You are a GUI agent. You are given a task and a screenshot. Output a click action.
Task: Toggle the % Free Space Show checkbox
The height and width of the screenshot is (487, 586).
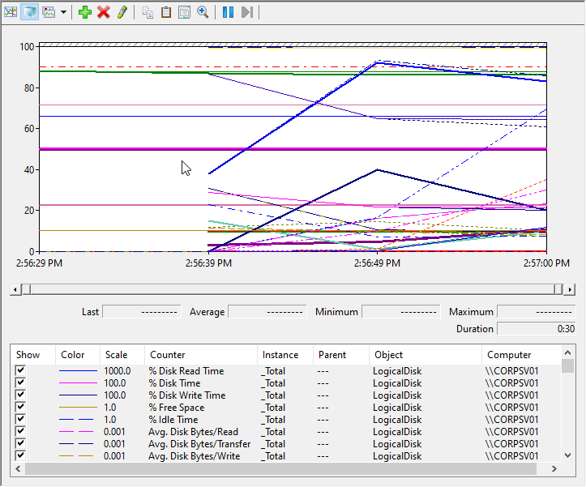(x=21, y=408)
